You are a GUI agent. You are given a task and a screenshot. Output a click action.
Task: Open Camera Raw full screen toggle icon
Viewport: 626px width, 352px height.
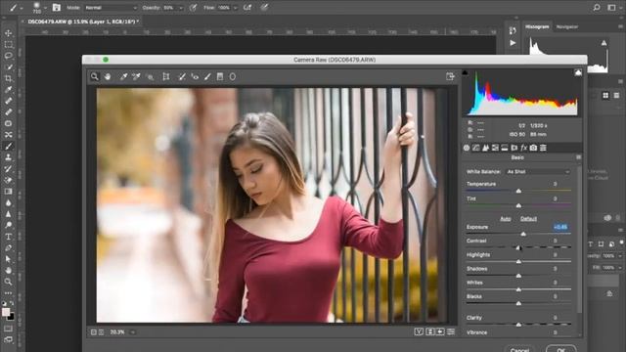450,76
